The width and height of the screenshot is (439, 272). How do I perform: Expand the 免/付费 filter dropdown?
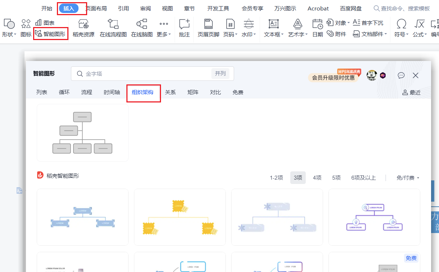408,178
